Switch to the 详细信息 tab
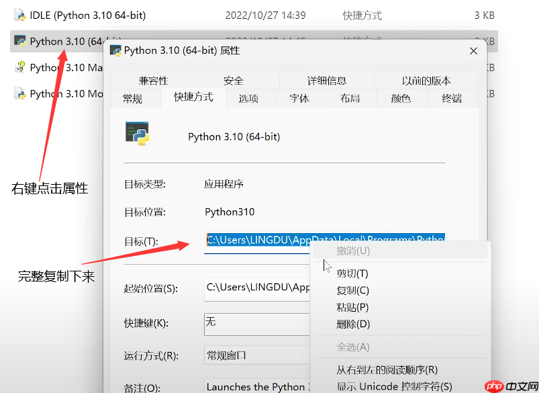This screenshot has height=393, width=539. tap(327, 81)
